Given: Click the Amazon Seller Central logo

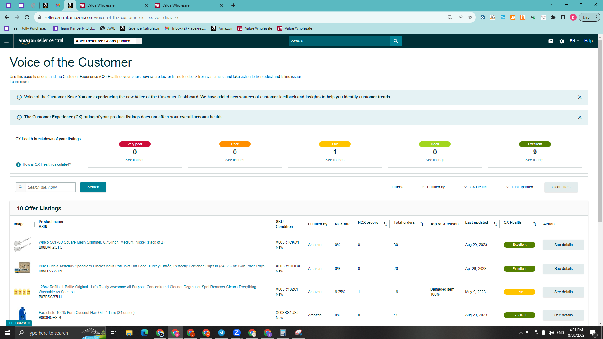Looking at the screenshot, I should 41,41.
